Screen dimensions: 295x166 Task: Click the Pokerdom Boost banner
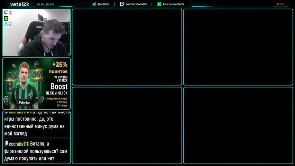[36, 84]
